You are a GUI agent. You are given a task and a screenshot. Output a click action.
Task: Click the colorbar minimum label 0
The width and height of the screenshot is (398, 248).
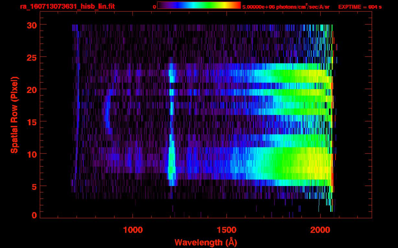[x=154, y=7]
